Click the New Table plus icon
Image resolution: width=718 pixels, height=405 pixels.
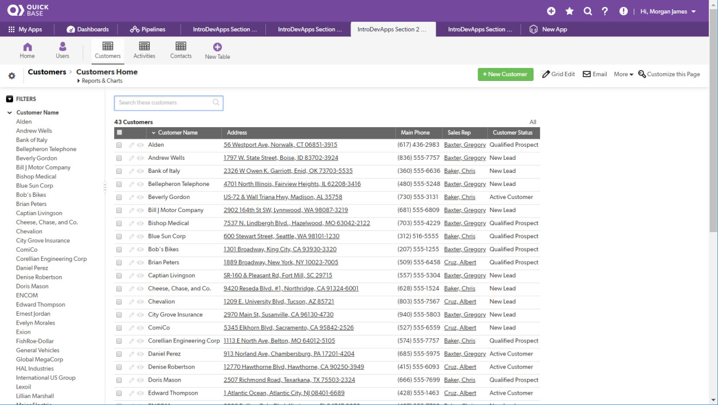[217, 47]
